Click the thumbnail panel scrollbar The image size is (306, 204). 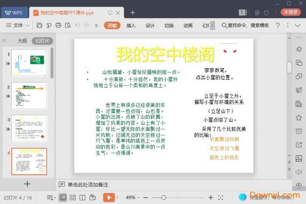52,63
